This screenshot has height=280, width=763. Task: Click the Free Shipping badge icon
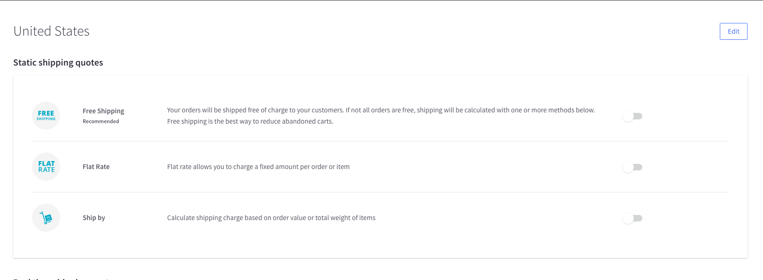(x=46, y=116)
